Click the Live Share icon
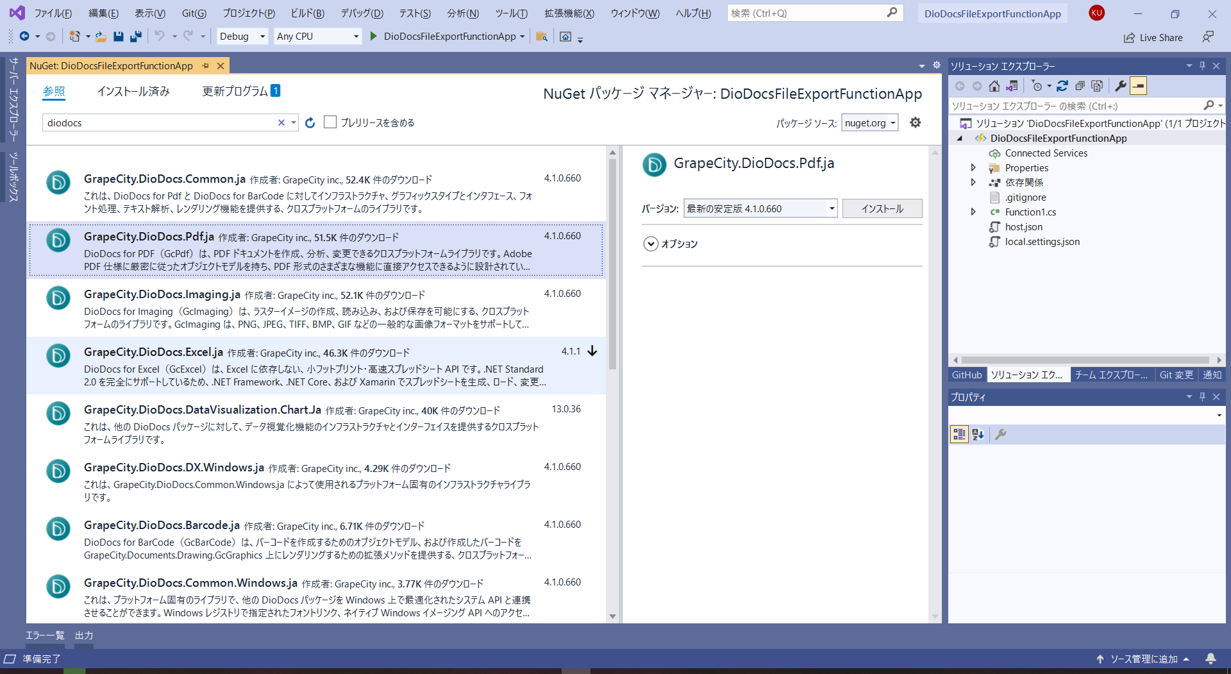Image resolution: width=1231 pixels, height=674 pixels. 1129,38
